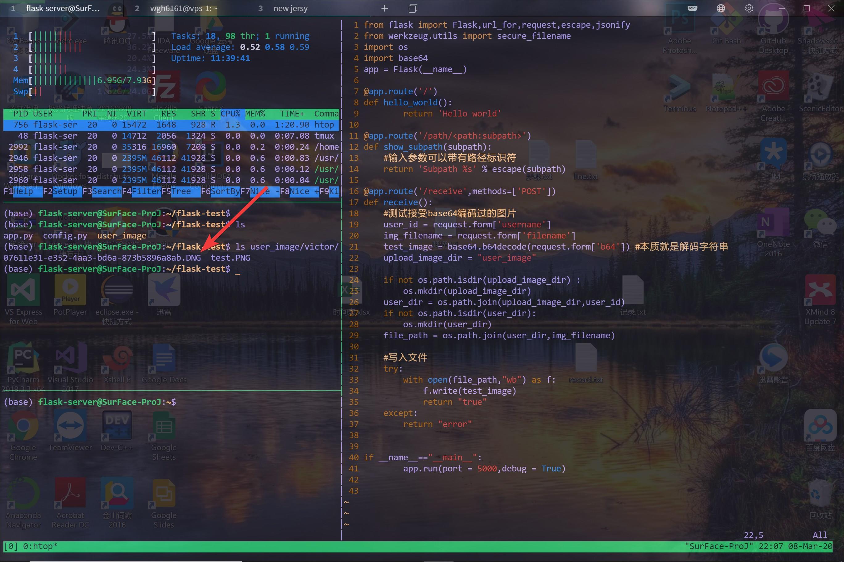Click the 0:htop tmux status bar entry

39,546
